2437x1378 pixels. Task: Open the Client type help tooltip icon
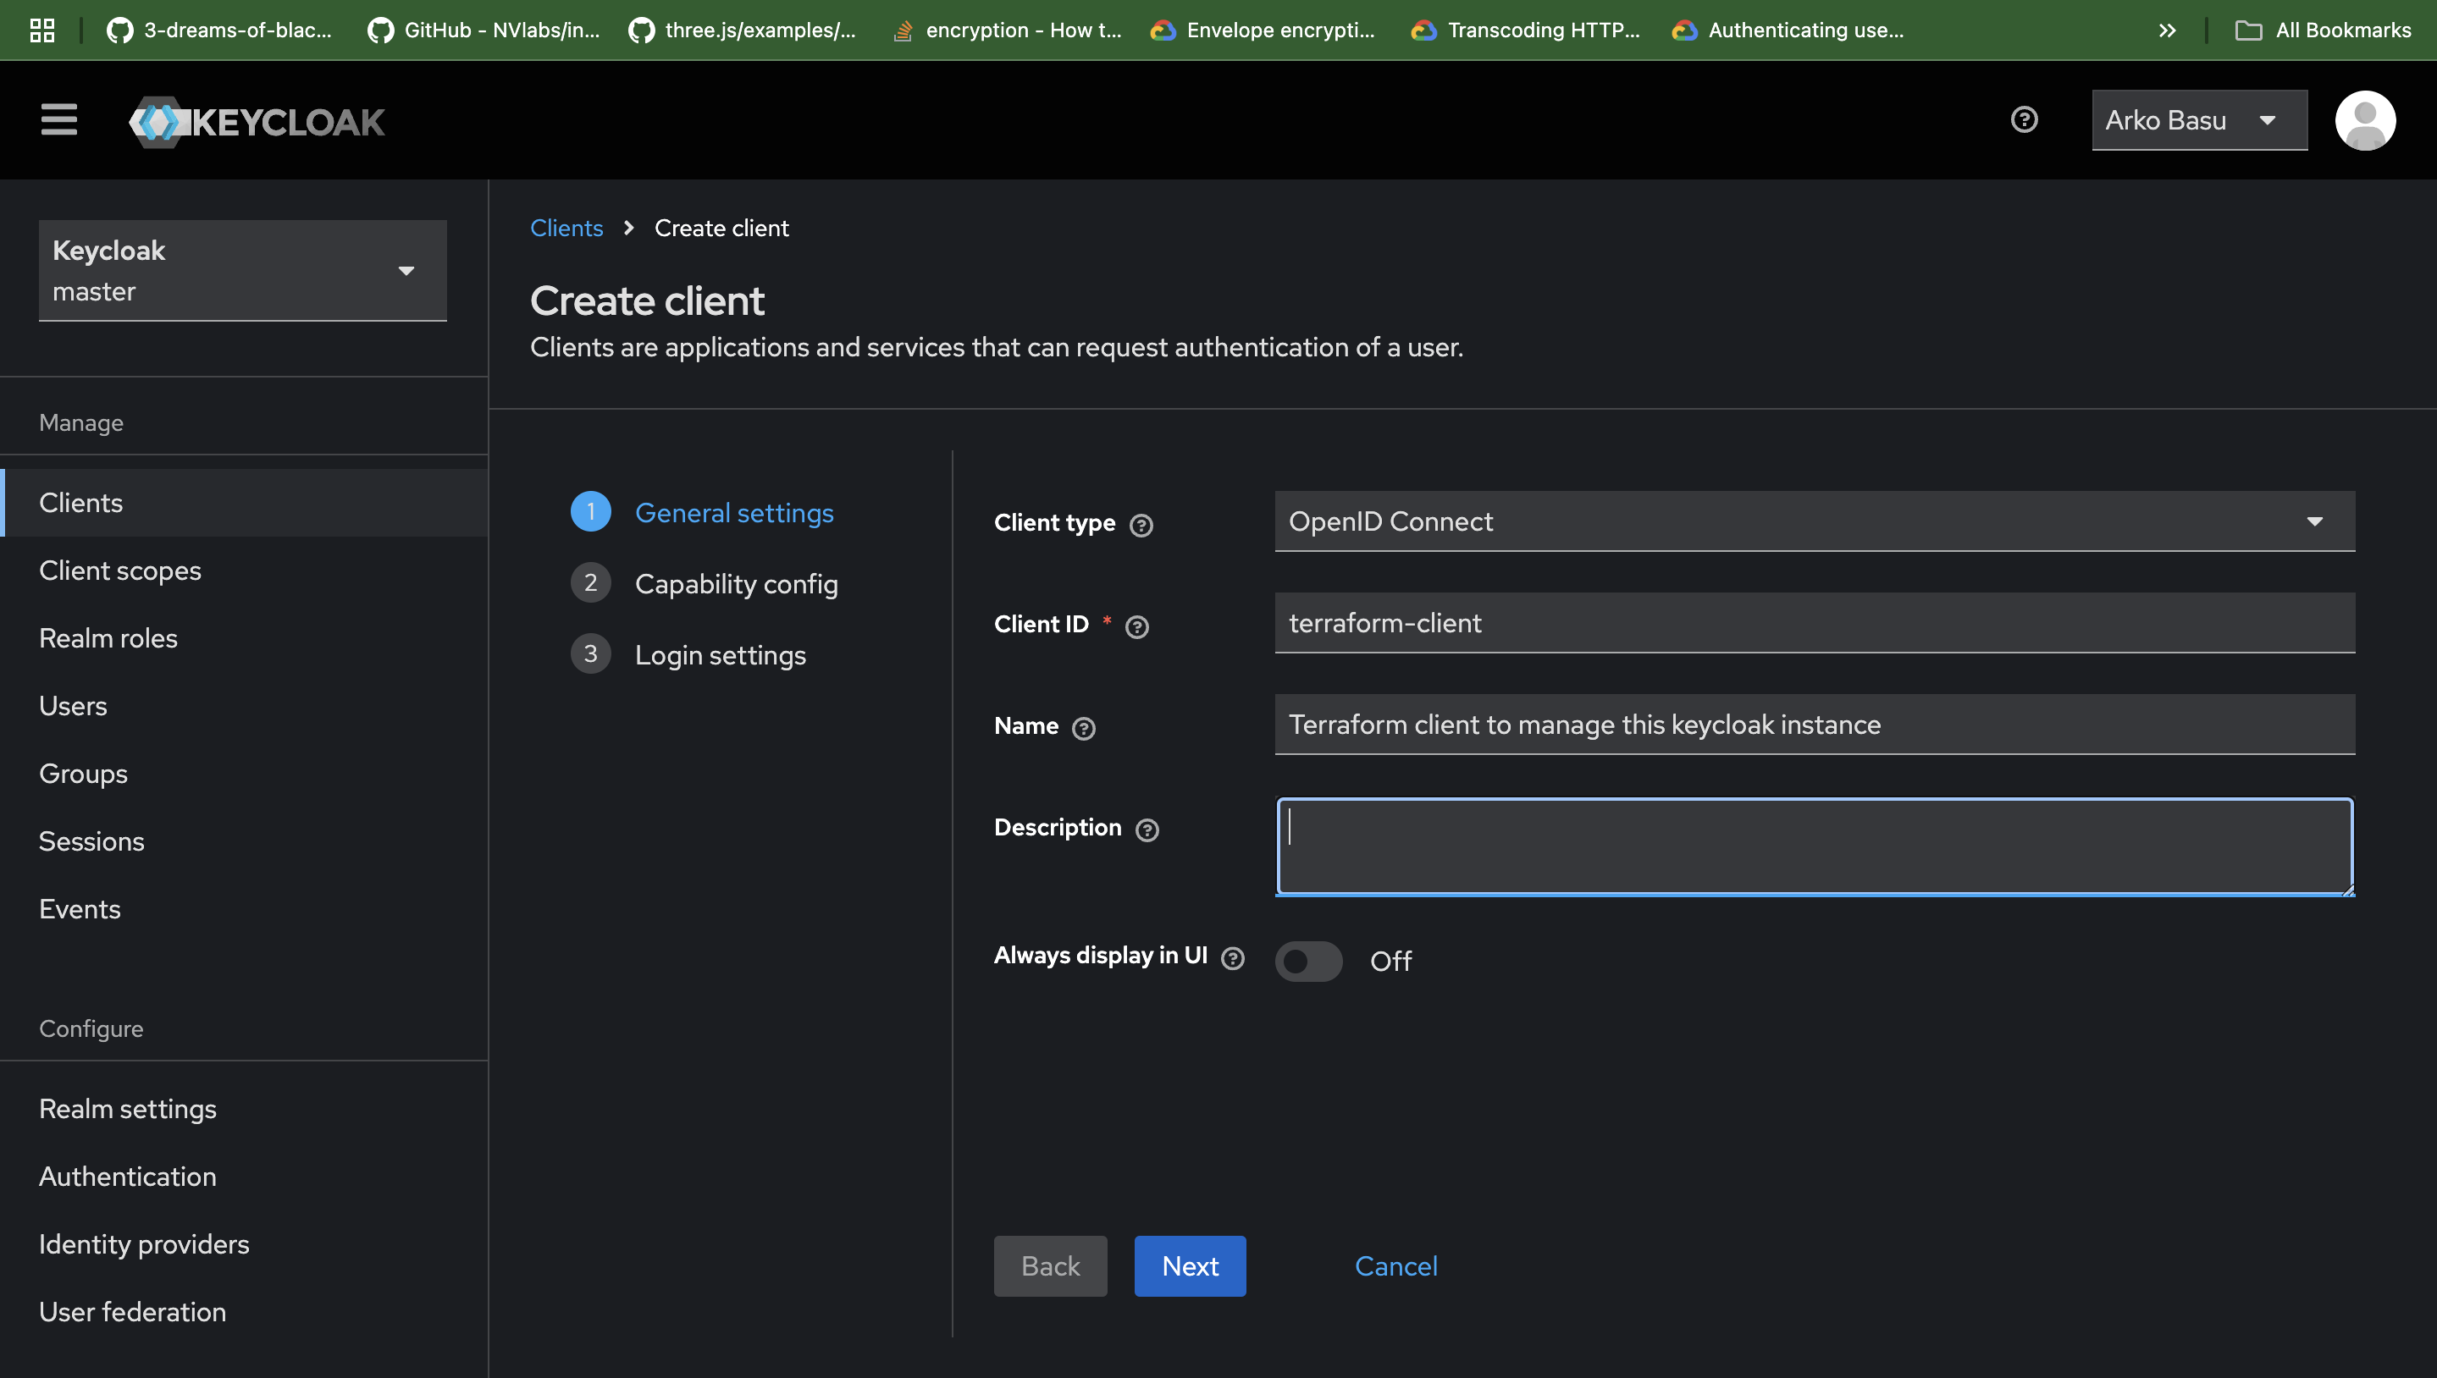(1141, 524)
